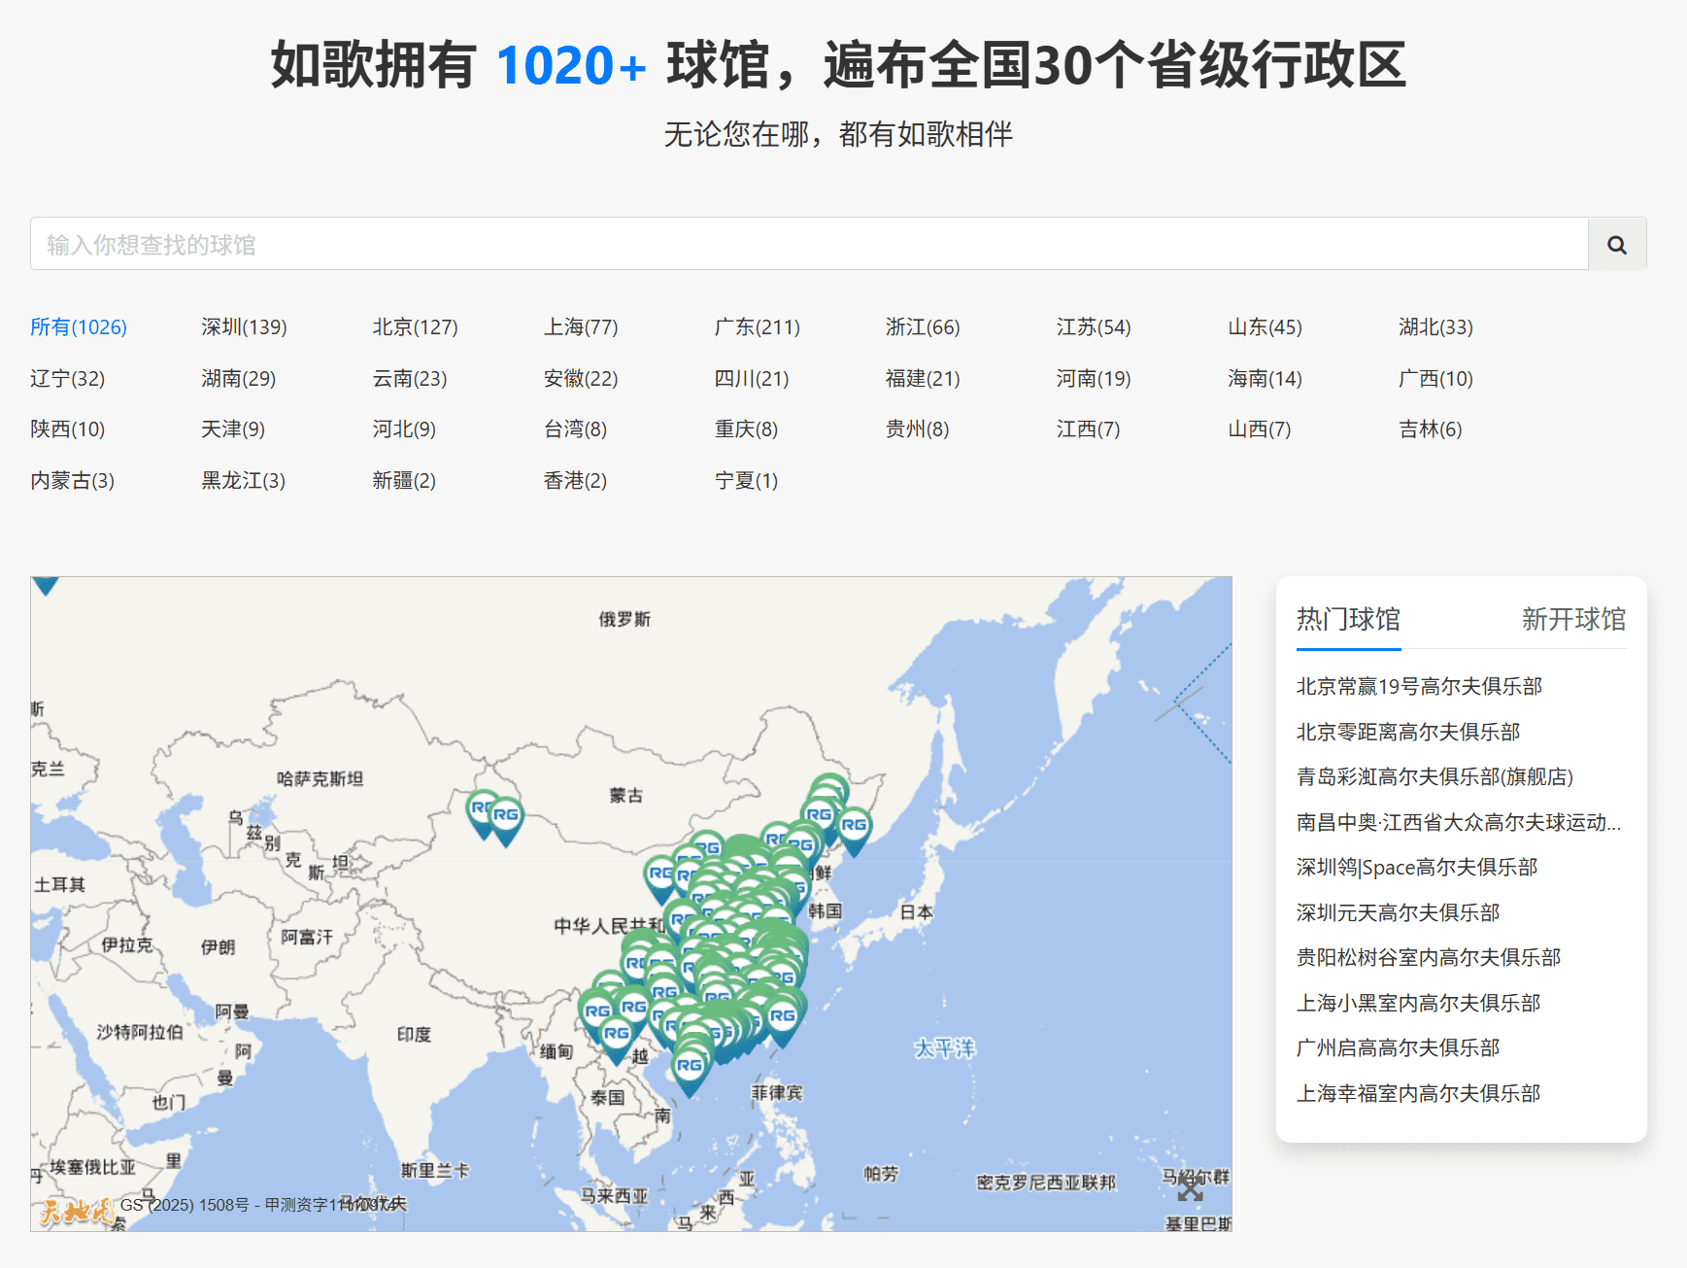Viewport: 1687px width, 1268px height.
Task: Click the RG map marker in Xinjiang
Action: click(x=505, y=818)
